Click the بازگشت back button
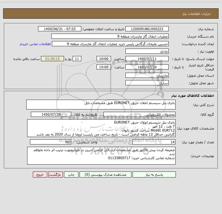Viewport: 222px width, 214px height. 55,174
